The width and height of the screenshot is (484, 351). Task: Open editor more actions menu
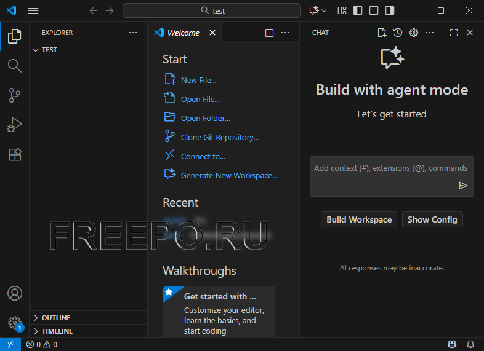pyautogui.click(x=285, y=33)
